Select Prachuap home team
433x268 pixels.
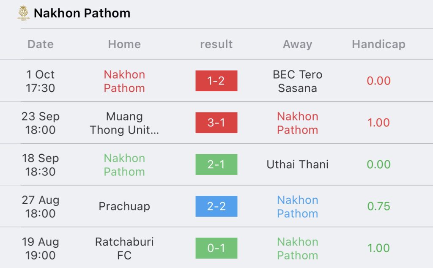(x=124, y=206)
